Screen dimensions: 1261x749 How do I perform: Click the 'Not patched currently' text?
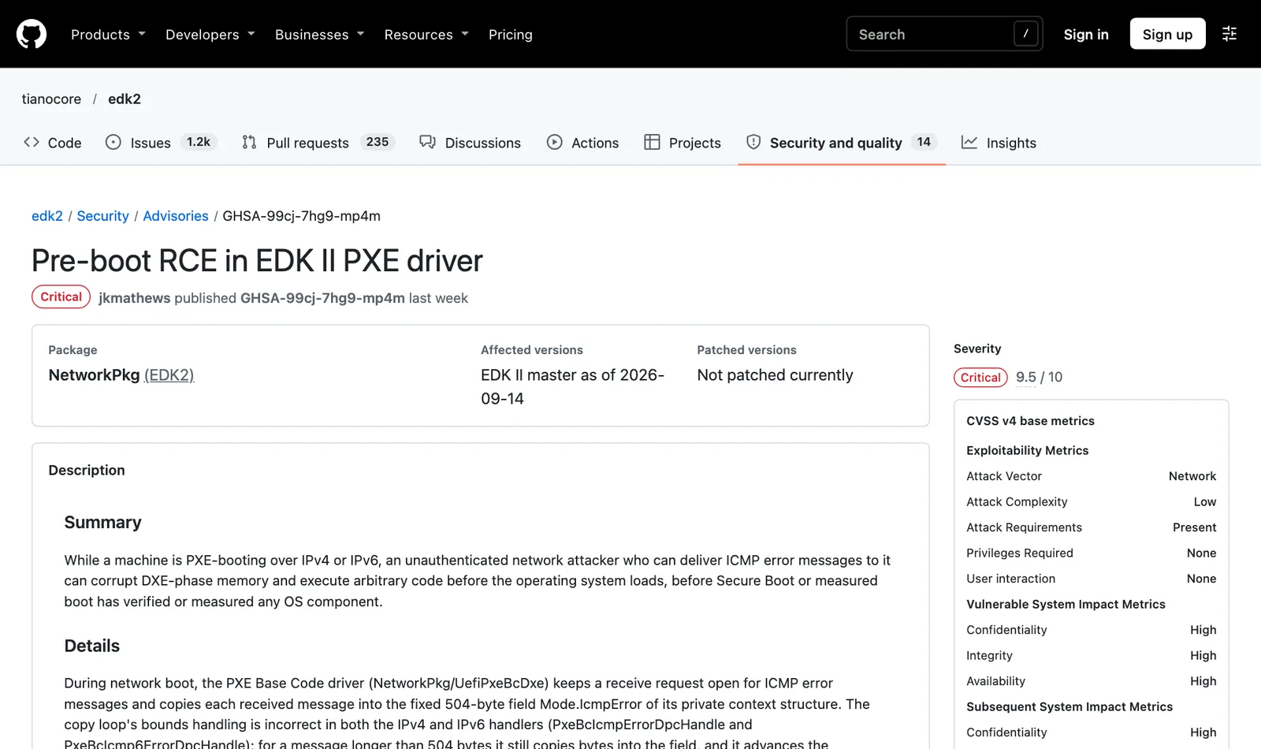pos(775,375)
